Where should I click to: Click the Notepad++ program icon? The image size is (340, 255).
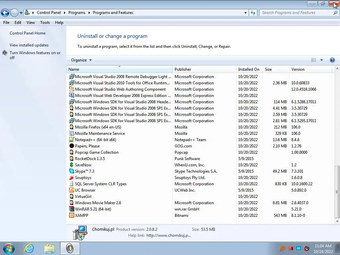[72, 139]
